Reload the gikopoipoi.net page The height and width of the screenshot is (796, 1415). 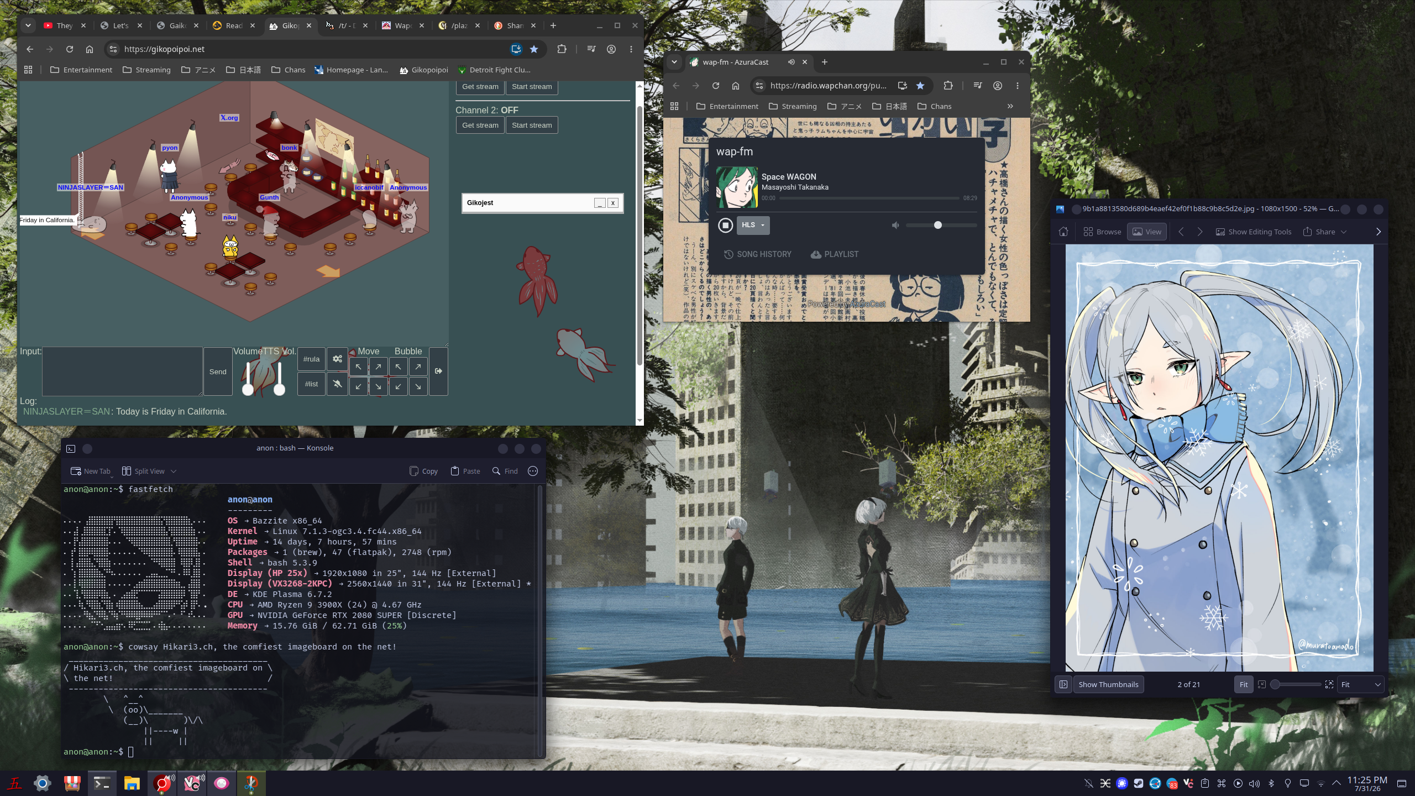click(70, 49)
